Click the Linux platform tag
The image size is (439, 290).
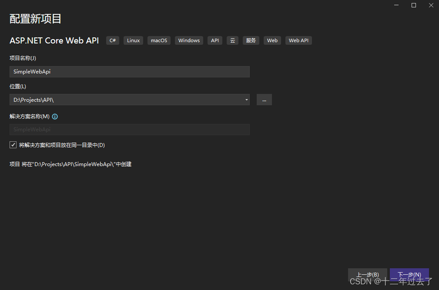133,40
